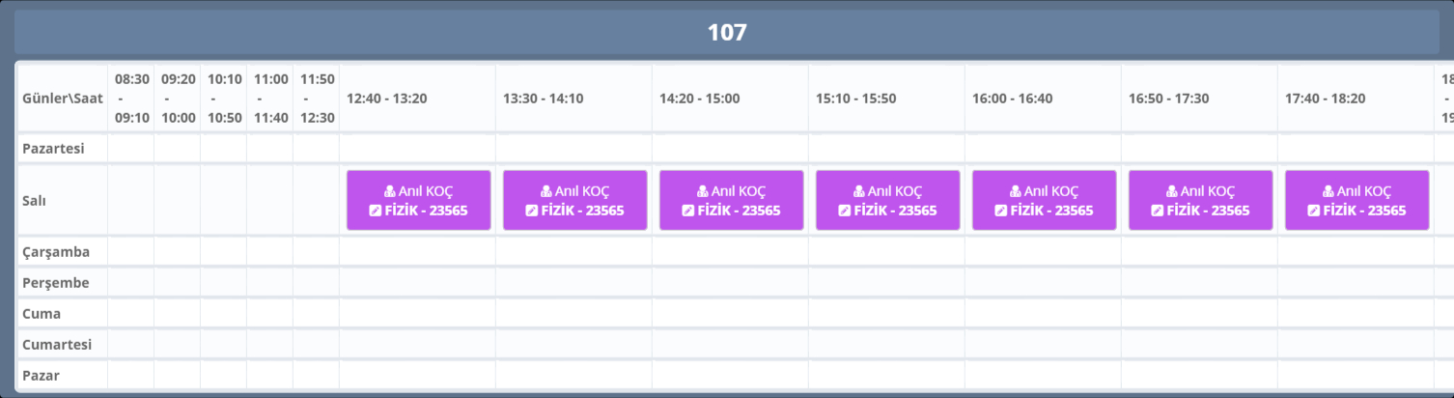Select the Çarşamba row label
Viewport: 1454px width, 398px height.
(x=56, y=251)
